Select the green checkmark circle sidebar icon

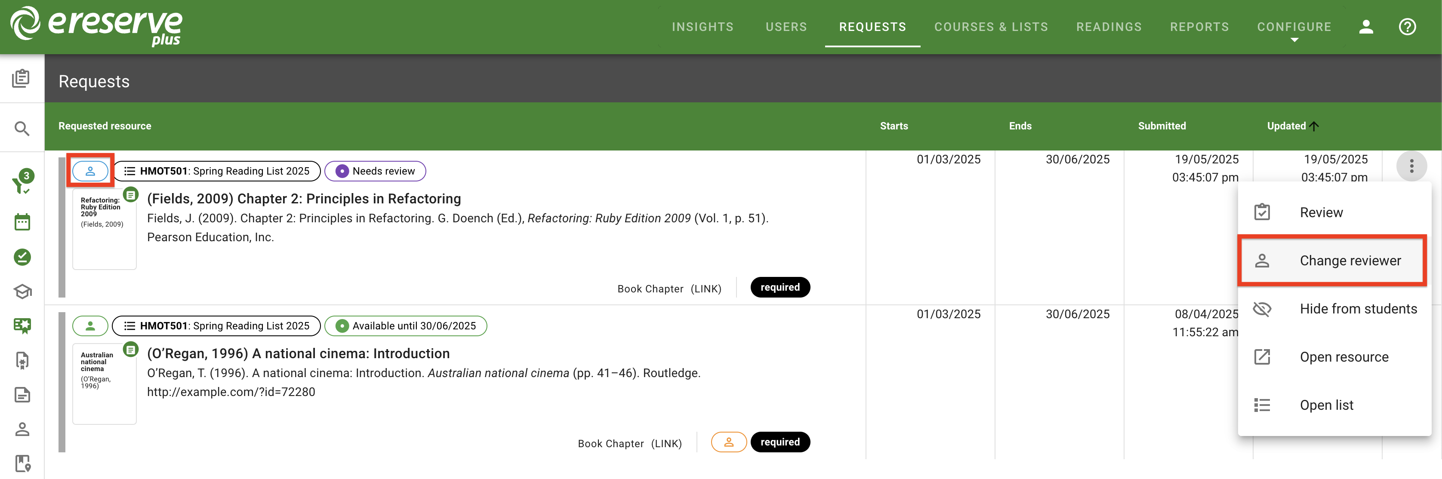coord(22,257)
